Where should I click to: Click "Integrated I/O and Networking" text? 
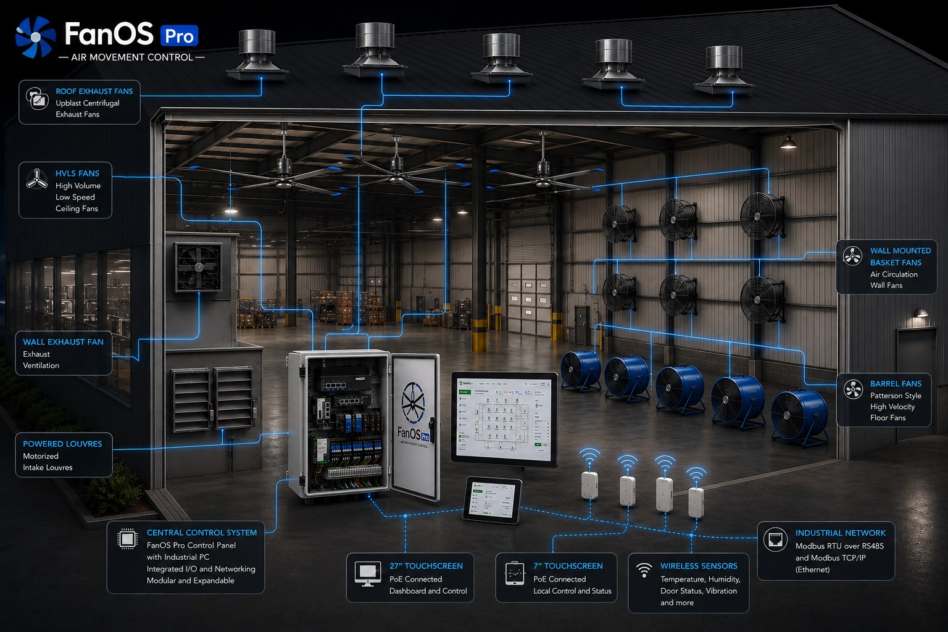tap(201, 569)
